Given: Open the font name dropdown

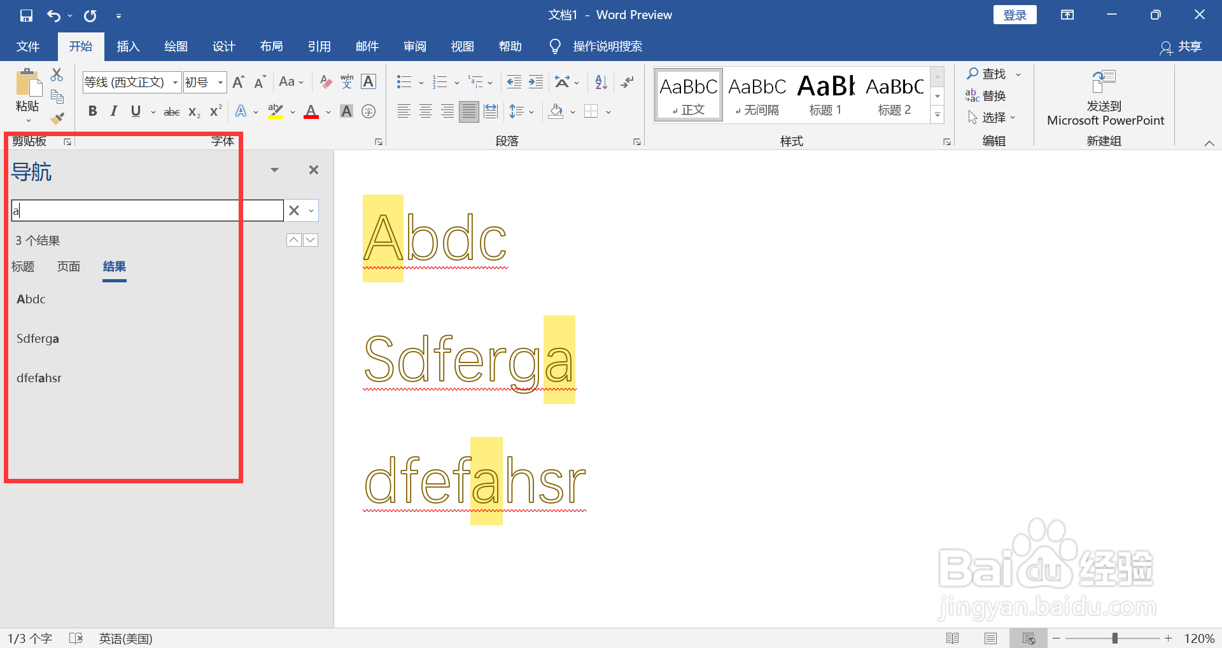Looking at the screenshot, I should point(175,83).
